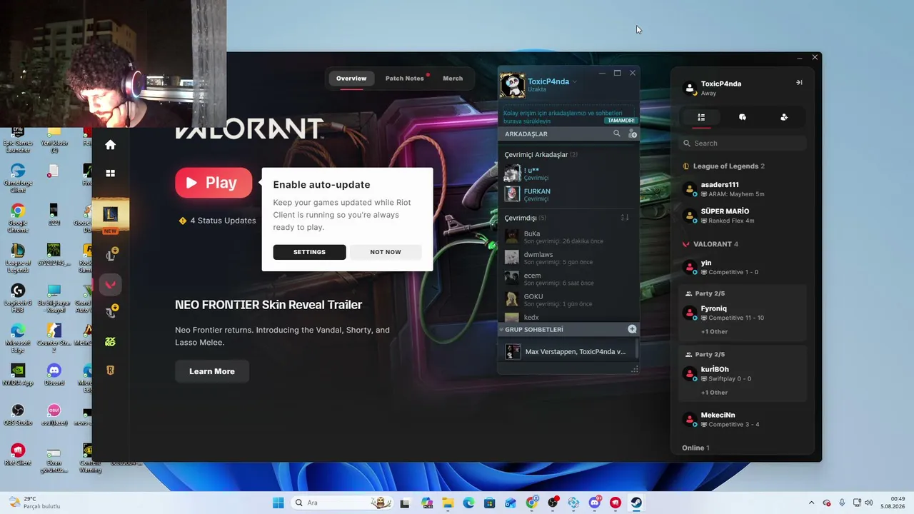Sort the Çevrimdışı friends list
Screen dimensions: 914x514
[625, 218]
